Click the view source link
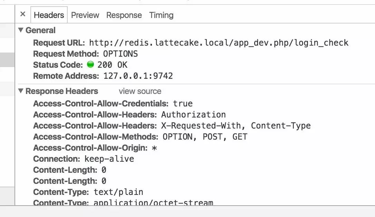The image size is (375, 217). 140,91
